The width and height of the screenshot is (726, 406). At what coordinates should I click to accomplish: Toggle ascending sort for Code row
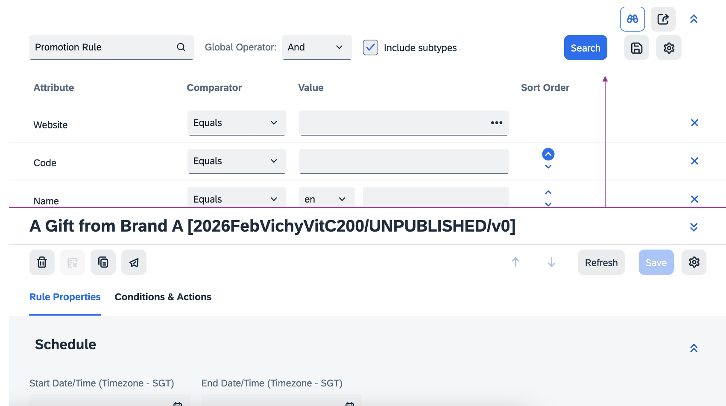click(x=548, y=154)
